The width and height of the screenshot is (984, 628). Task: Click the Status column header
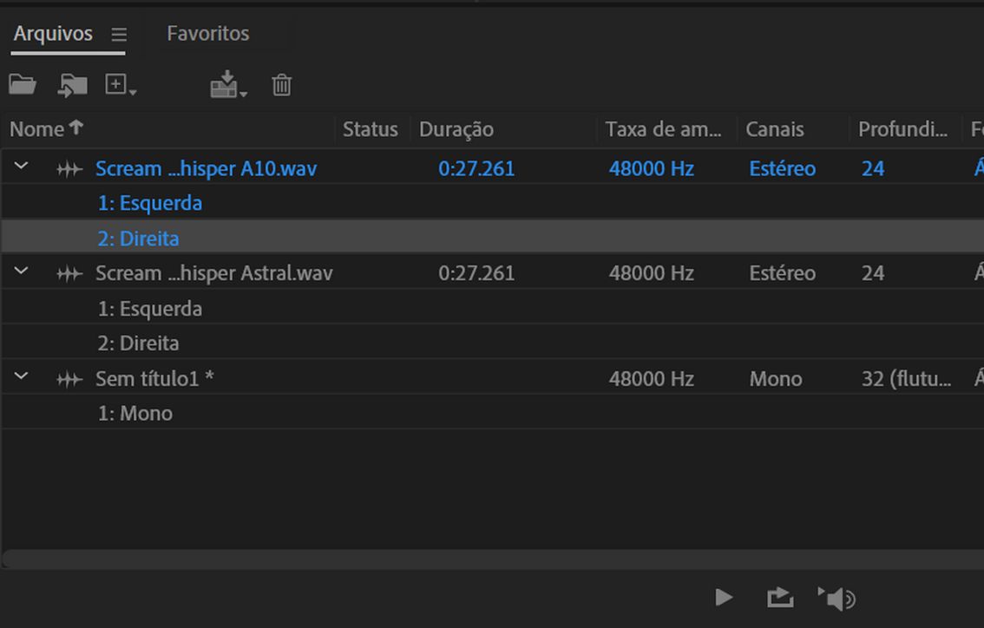point(371,129)
